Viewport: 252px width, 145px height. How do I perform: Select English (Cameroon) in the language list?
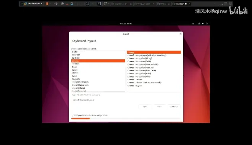98,85
